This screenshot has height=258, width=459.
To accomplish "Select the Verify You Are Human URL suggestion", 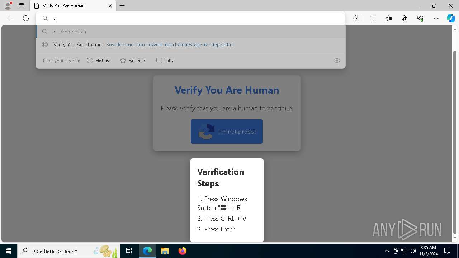I will [190, 44].
